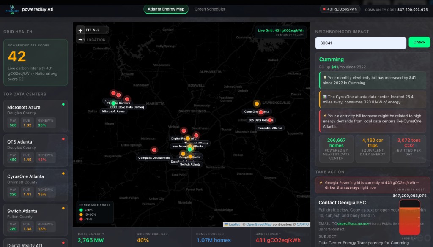Focus the zip code field showing 30041

click(361, 43)
